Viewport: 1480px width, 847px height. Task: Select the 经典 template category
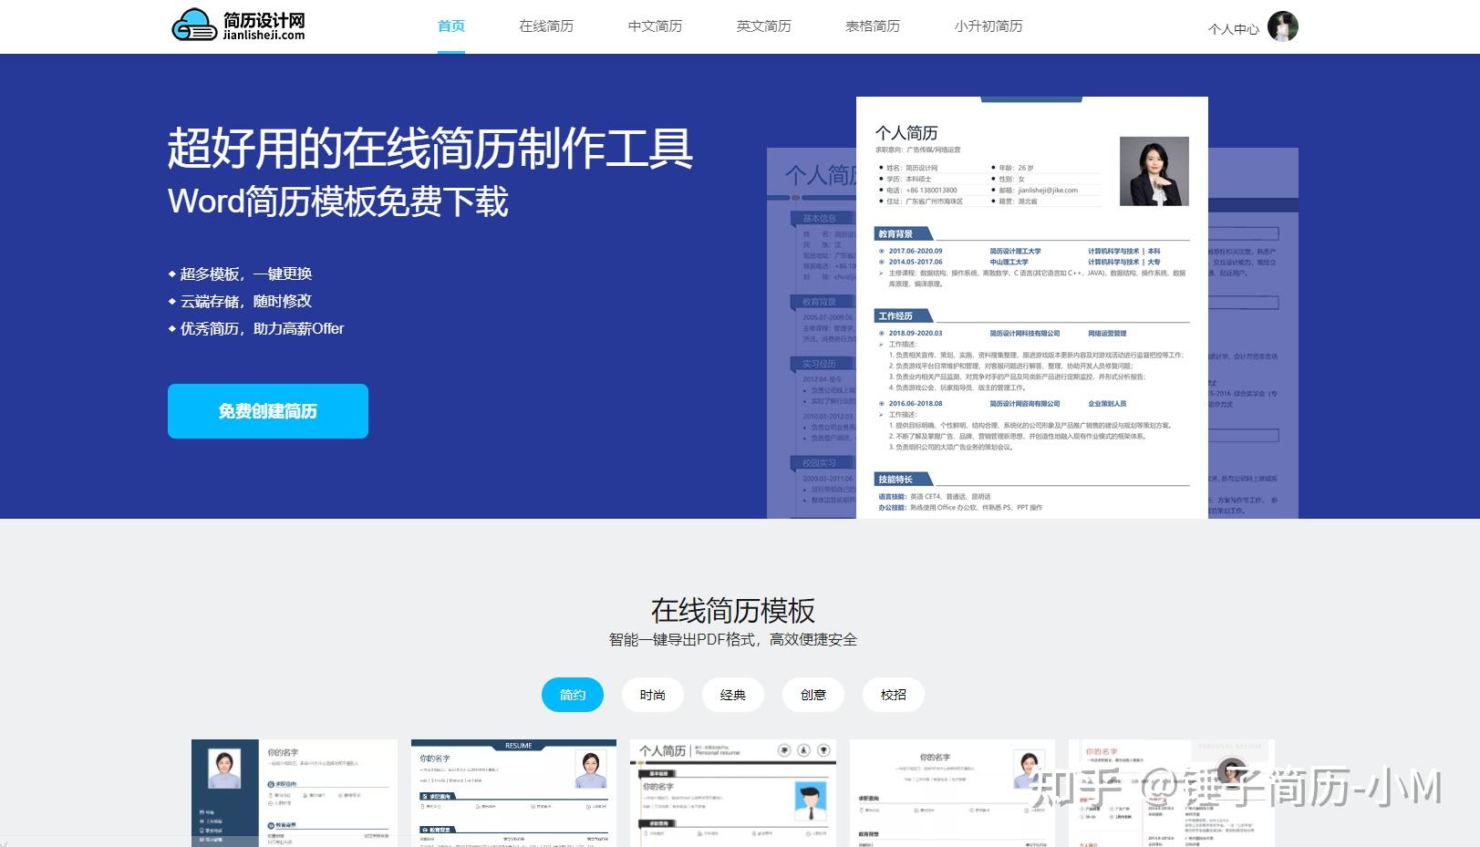click(x=733, y=695)
